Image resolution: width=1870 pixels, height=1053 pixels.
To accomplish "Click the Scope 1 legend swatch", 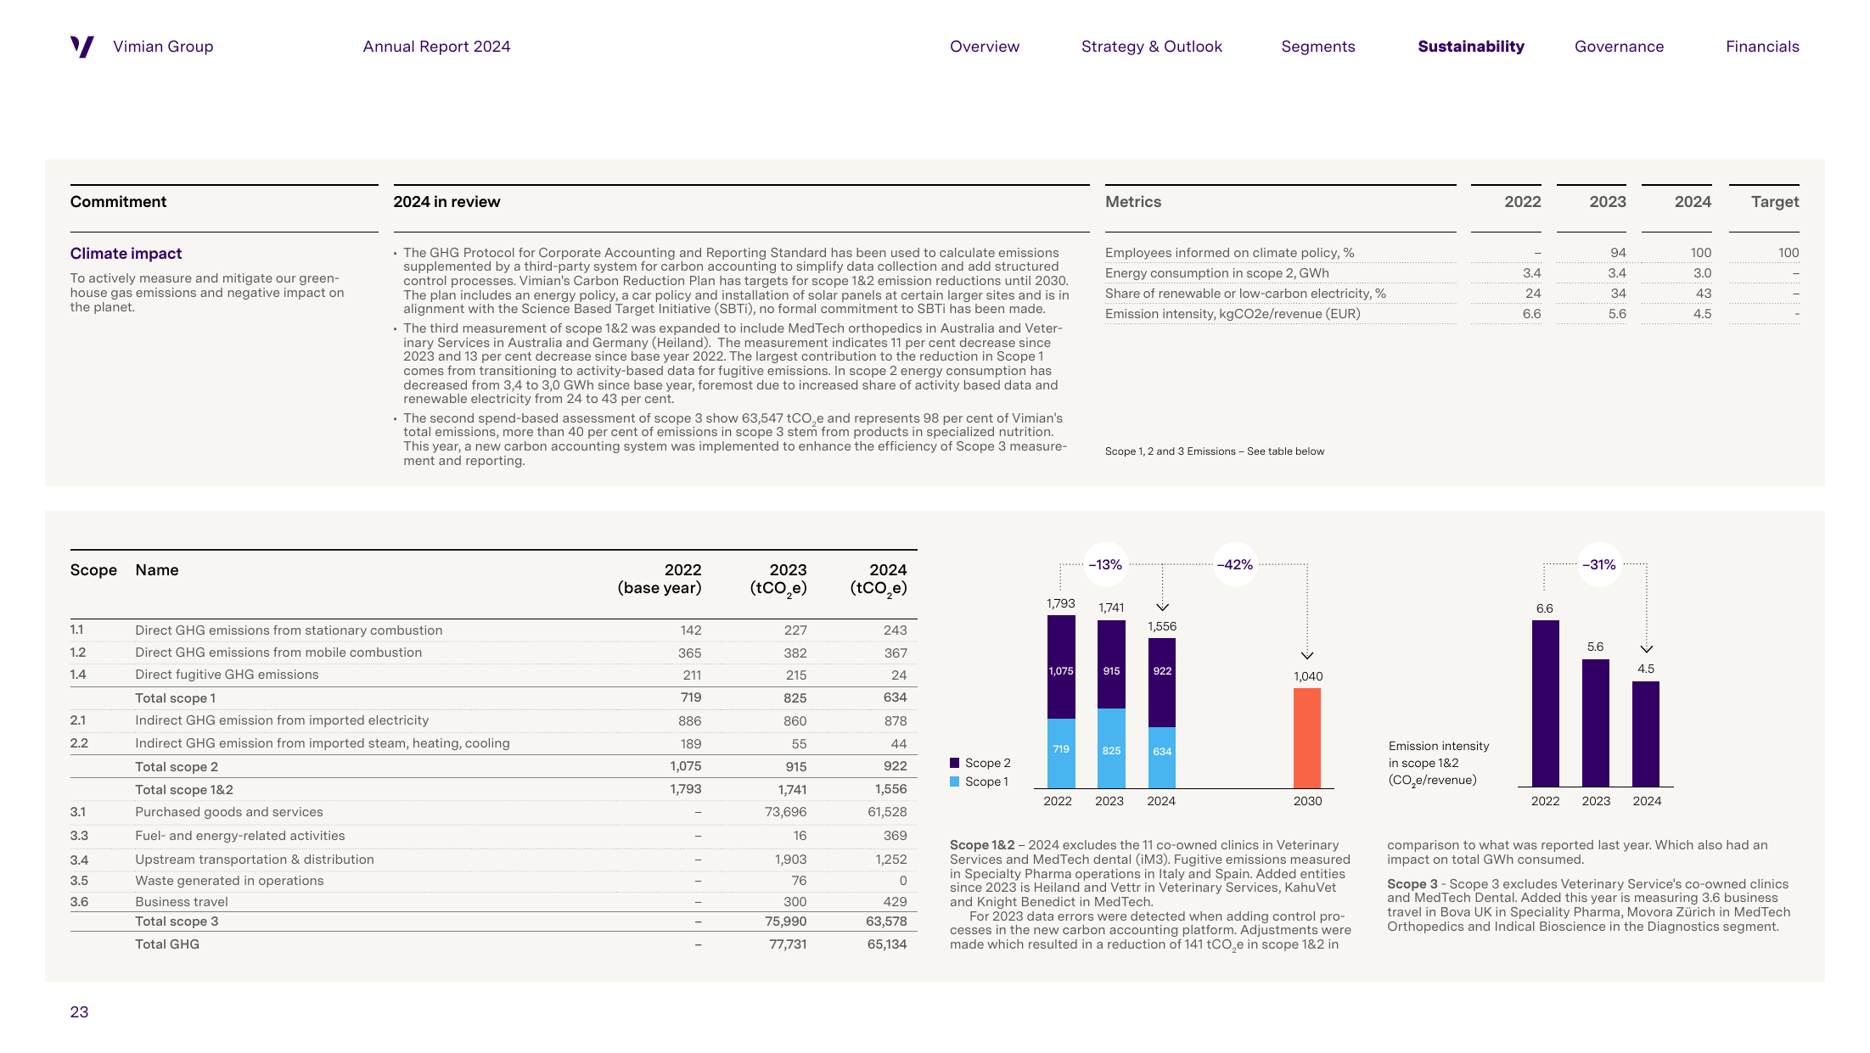I will [955, 781].
